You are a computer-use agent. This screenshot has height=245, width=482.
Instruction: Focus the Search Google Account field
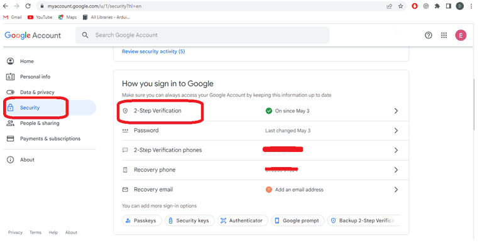202,35
